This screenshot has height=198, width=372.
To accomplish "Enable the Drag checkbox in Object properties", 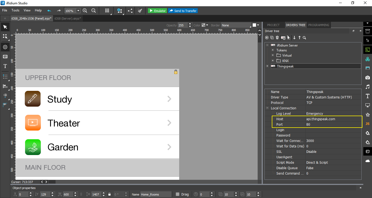I will coord(178,194).
